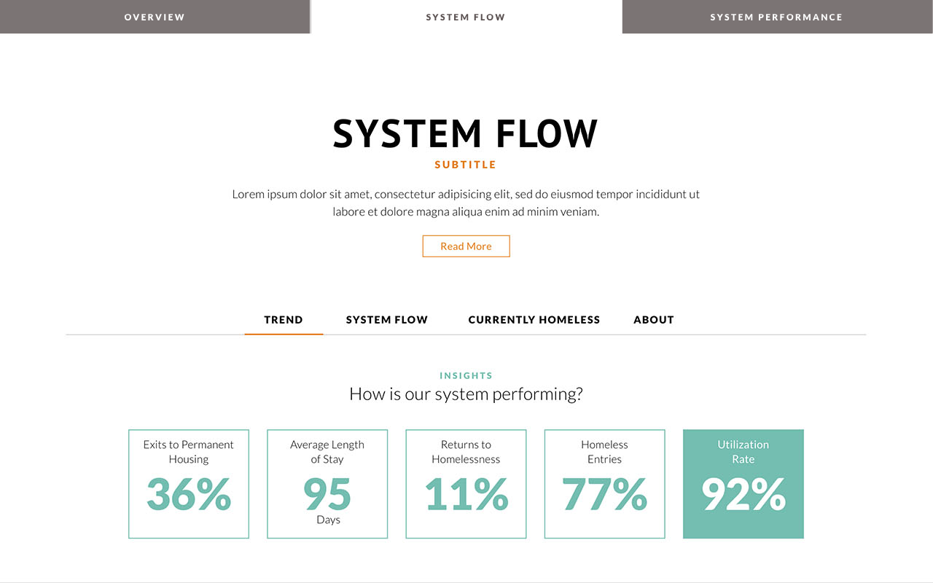933x583 pixels.
Task: Select the System Flow top navigation tab
Action: click(x=466, y=17)
